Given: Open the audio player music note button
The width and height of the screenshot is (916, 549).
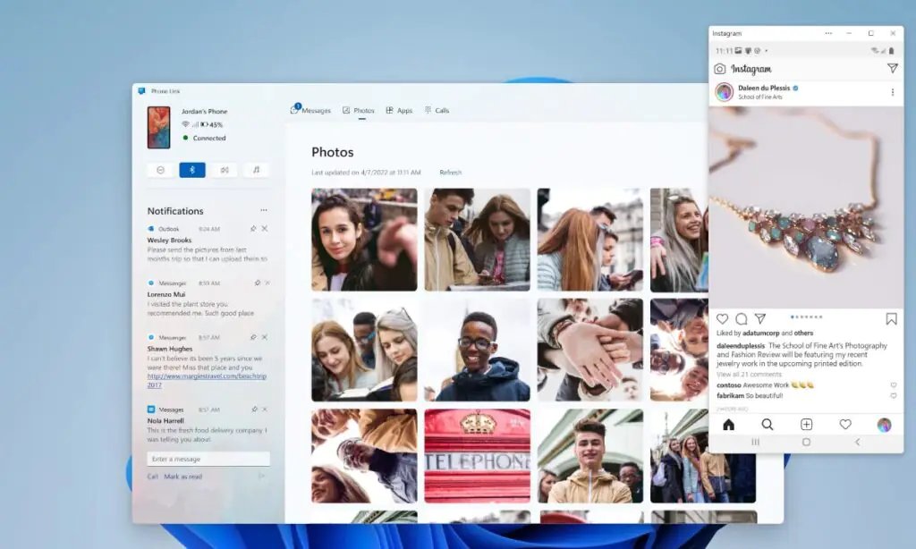Looking at the screenshot, I should (x=256, y=170).
